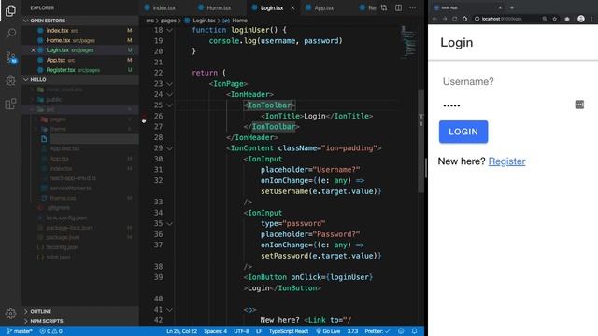
Task: Fold the IonHeader block at line 24
Action: click(169, 94)
